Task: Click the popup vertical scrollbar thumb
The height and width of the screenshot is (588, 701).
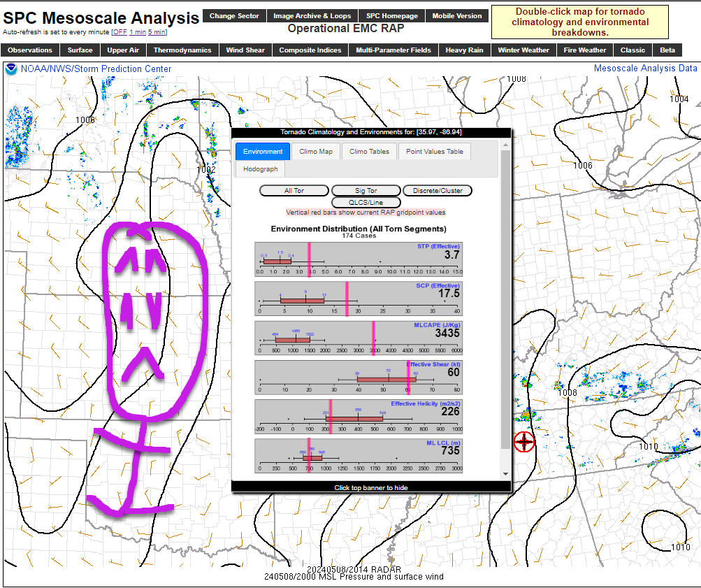Action: (x=505, y=299)
